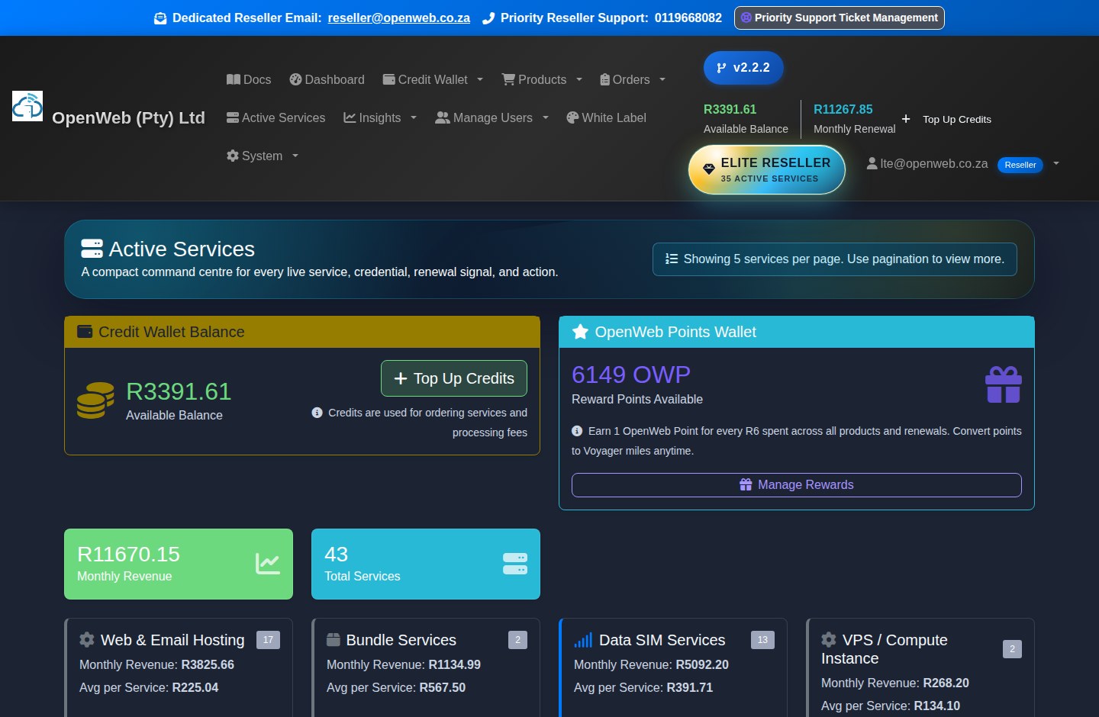Click the purple gift box icon
1099x717 pixels.
click(1004, 384)
